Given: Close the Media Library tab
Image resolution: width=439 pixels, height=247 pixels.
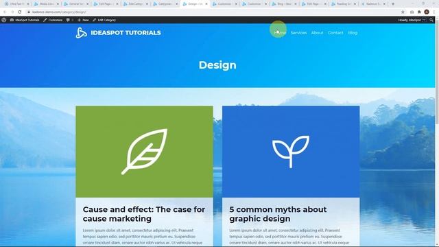Looking at the screenshot, I should coord(58,4).
